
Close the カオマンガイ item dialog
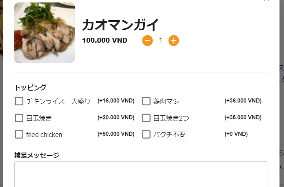coord(266,1)
